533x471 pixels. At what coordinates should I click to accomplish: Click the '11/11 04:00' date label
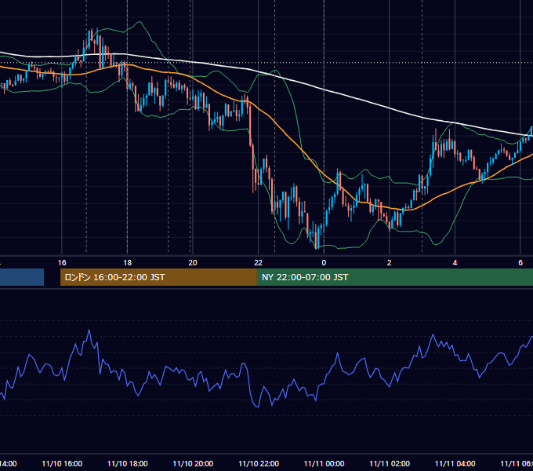455,463
